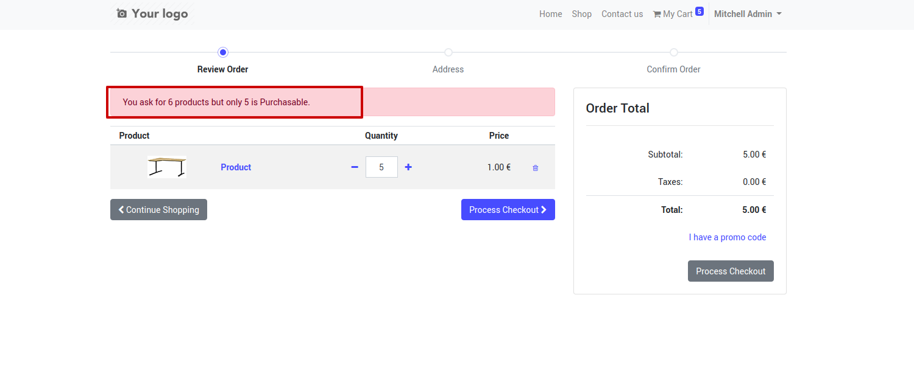The height and width of the screenshot is (365, 914).
Task: Click the Quantity column header
Action: (x=381, y=136)
